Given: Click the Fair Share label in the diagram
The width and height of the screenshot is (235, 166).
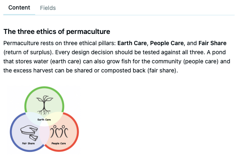Looking at the screenshot, I should (x=28, y=143).
